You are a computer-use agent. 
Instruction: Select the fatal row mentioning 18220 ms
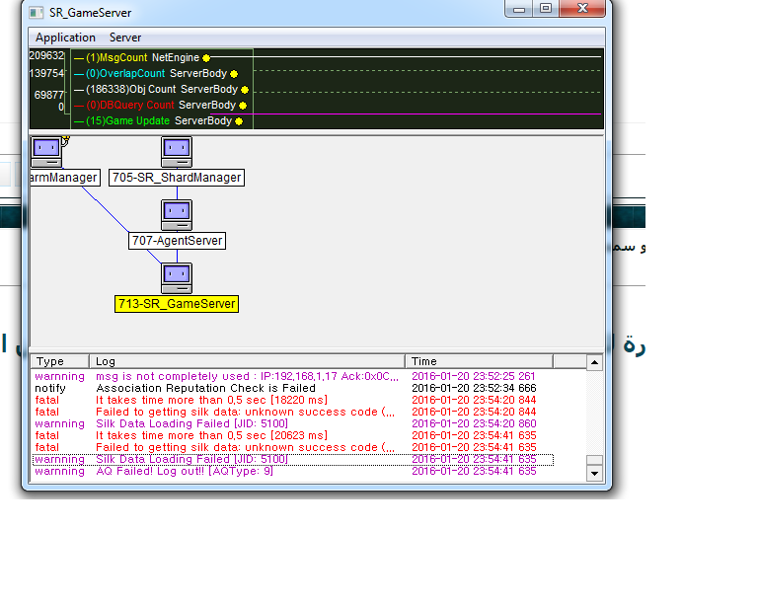[x=292, y=400]
